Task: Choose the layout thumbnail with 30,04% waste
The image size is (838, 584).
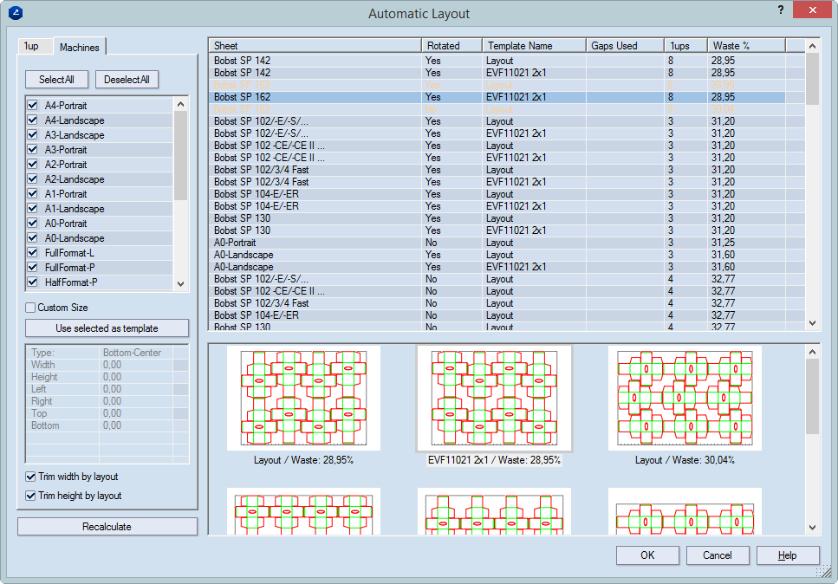Action: click(x=685, y=399)
